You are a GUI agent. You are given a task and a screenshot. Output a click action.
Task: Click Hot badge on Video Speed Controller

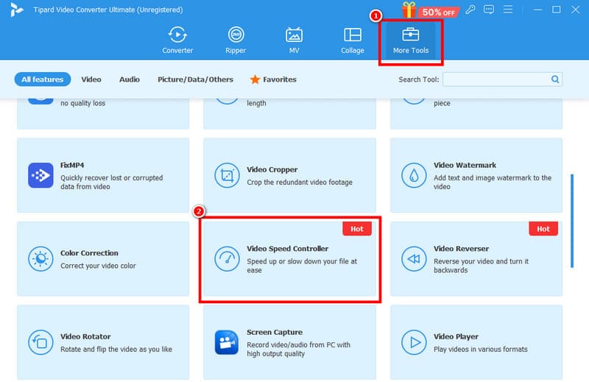click(357, 229)
